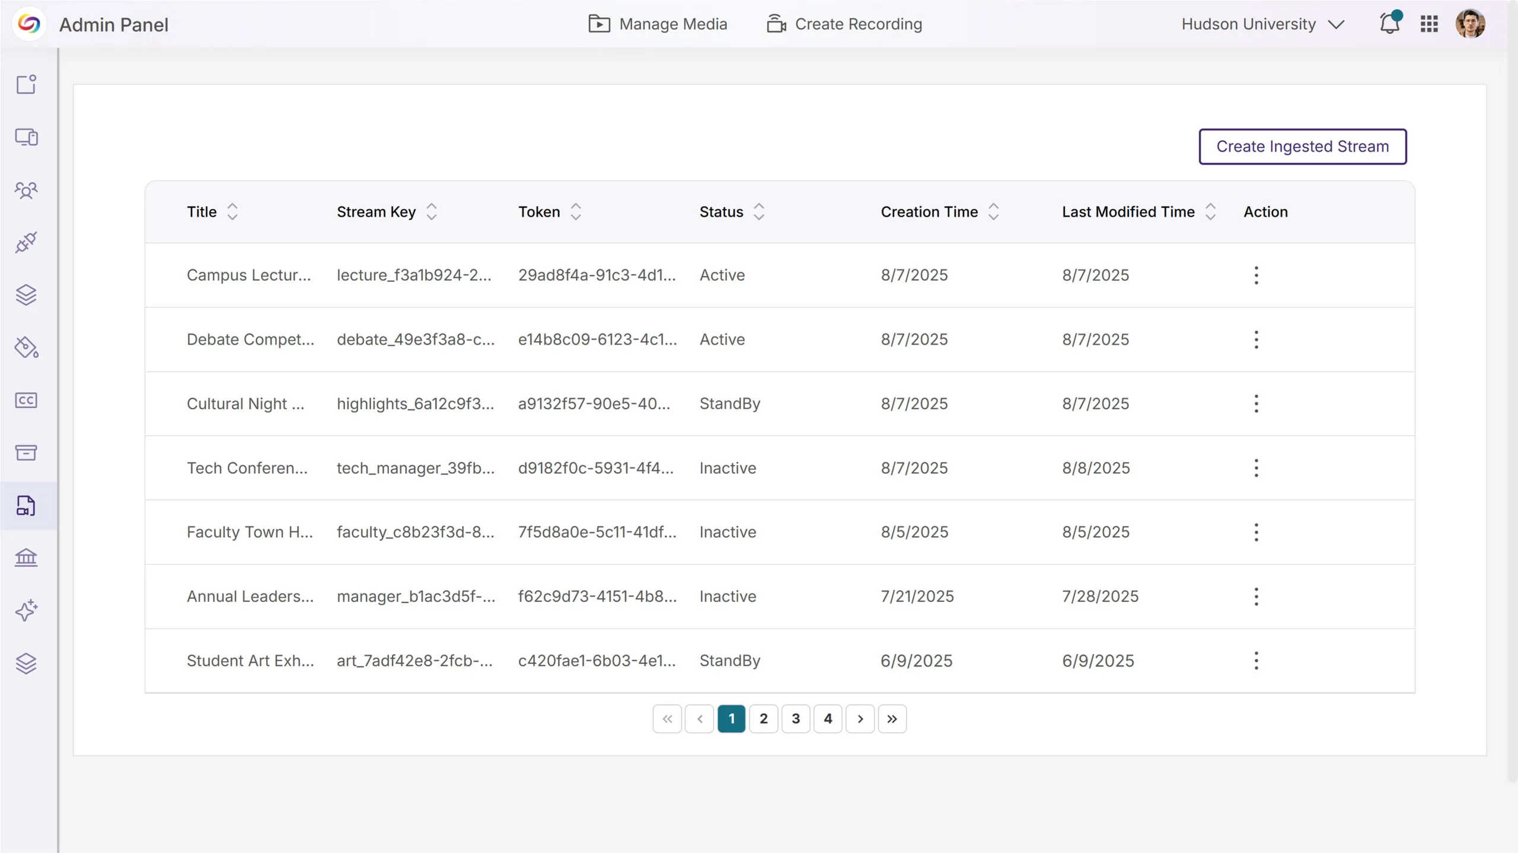Open action menu for Campus Lecture row
Image resolution: width=1518 pixels, height=853 pixels.
point(1256,275)
